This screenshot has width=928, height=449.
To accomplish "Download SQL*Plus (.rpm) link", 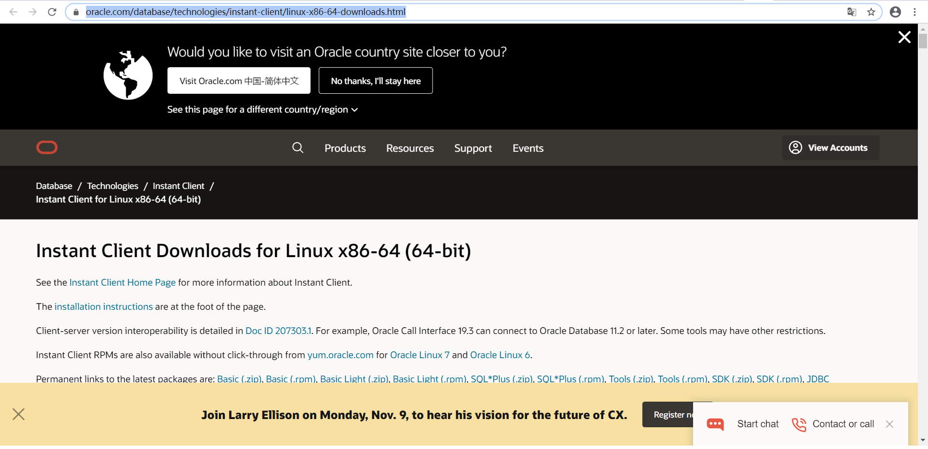I will (570, 378).
